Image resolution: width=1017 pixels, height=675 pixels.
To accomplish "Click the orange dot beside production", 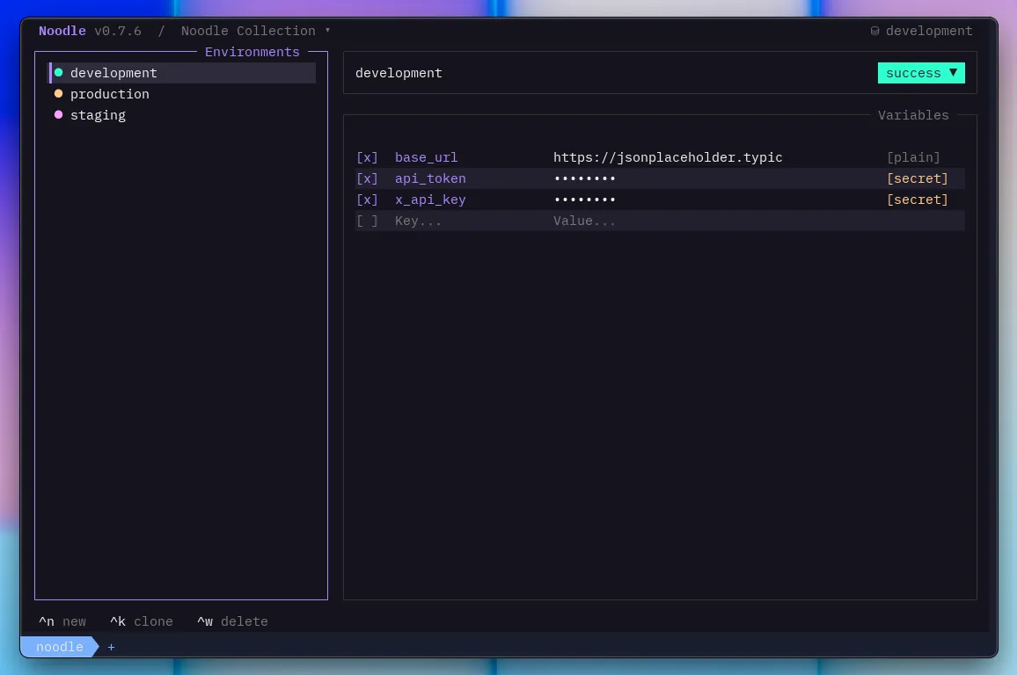I will 58,94.
